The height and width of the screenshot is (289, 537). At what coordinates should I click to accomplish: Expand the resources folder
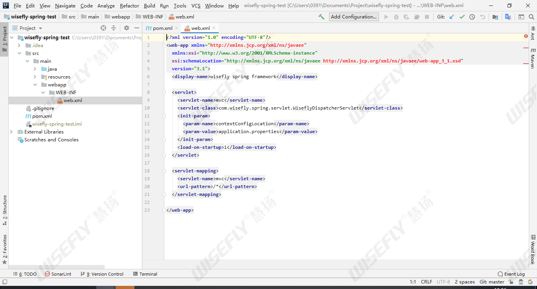[x=35, y=77]
